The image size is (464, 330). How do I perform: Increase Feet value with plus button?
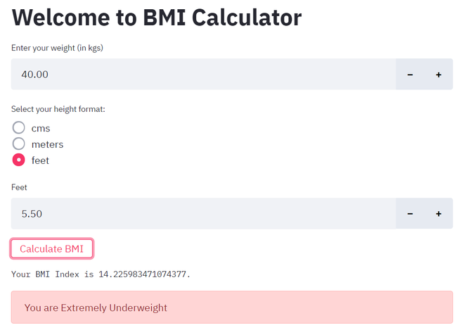pyautogui.click(x=439, y=213)
